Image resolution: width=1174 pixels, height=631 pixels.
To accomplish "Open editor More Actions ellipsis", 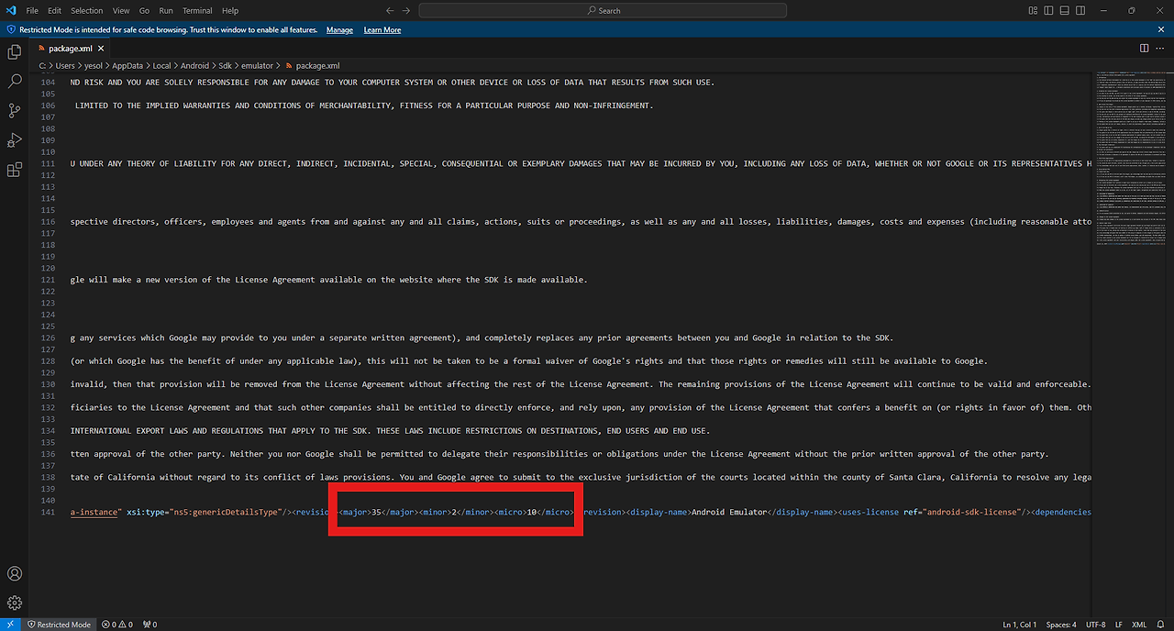I will 1160,48.
